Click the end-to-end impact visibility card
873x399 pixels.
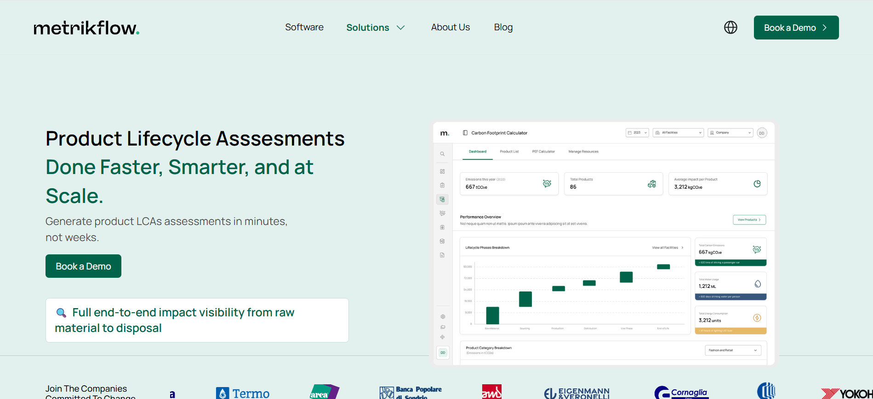197,320
